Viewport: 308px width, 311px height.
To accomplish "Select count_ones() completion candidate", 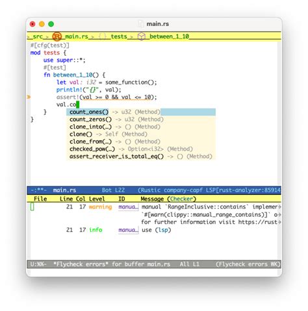I will point(141,112).
